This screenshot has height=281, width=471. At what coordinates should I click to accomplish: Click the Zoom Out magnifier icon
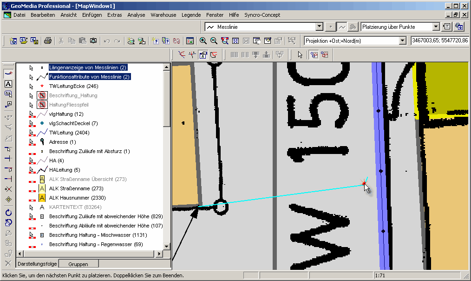point(214,41)
